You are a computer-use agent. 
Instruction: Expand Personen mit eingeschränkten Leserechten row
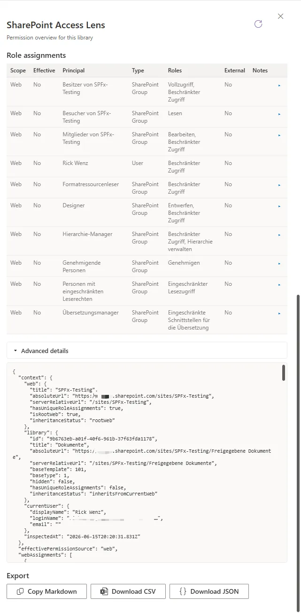pos(279,285)
